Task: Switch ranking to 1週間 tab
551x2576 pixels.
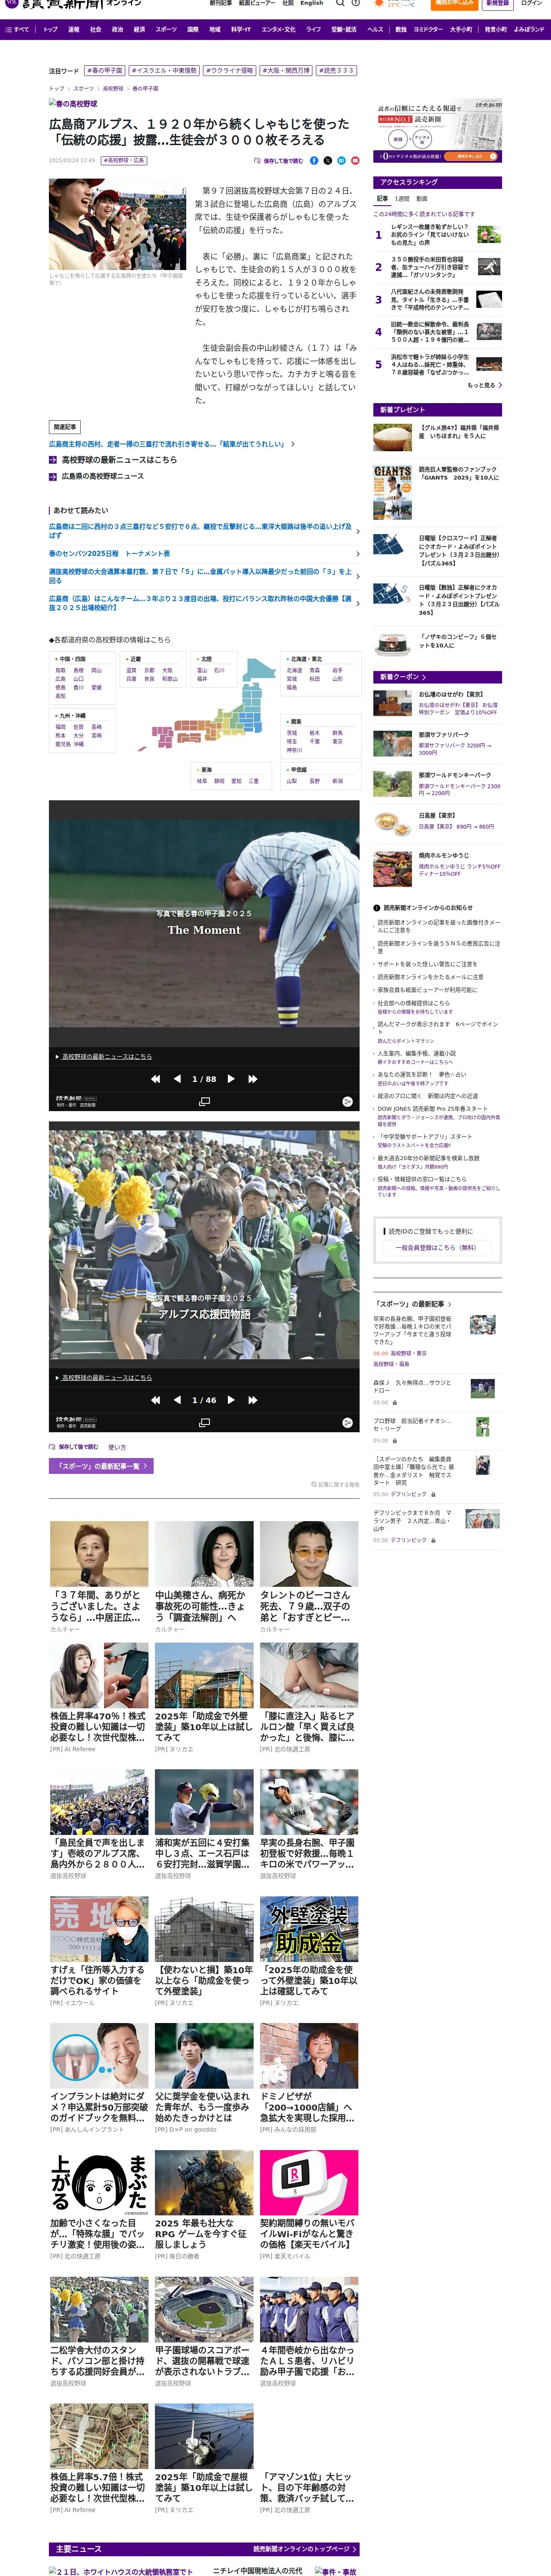Action: pyautogui.click(x=402, y=199)
